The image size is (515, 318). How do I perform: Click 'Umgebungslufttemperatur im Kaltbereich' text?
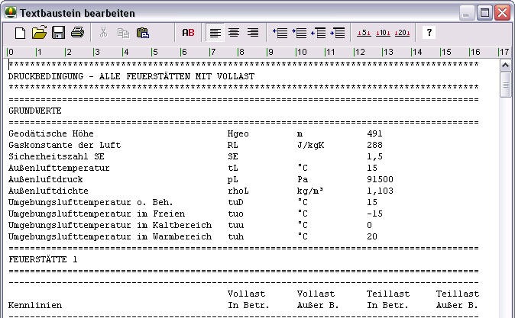click(x=110, y=225)
